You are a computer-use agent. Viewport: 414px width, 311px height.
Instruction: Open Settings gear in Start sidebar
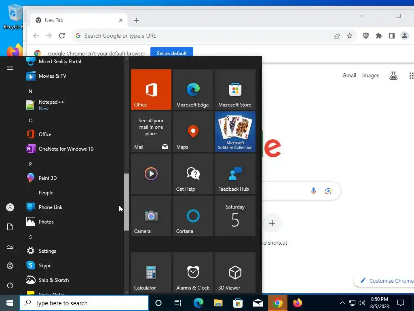(10, 266)
